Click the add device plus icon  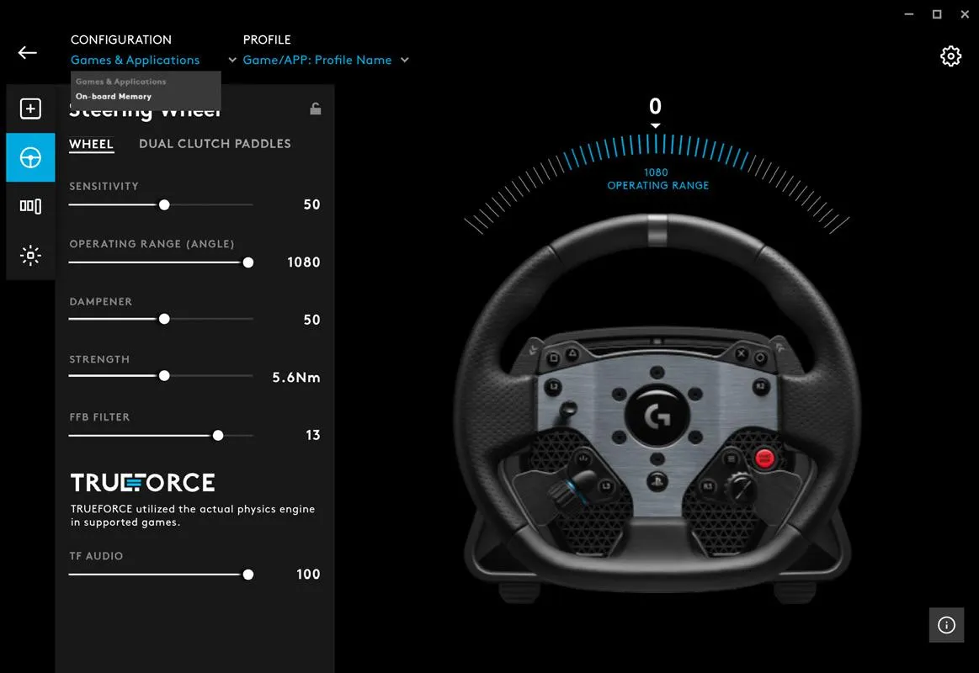[x=30, y=109]
